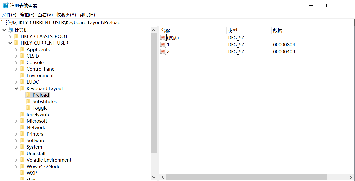Click the Console folder icon

click(x=22, y=63)
